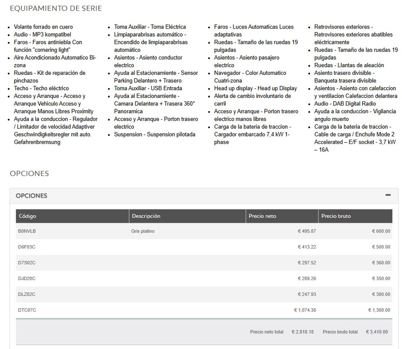Viewport: 402px width, 349px height.
Task: Click the Descripción column header
Action: [x=146, y=216]
